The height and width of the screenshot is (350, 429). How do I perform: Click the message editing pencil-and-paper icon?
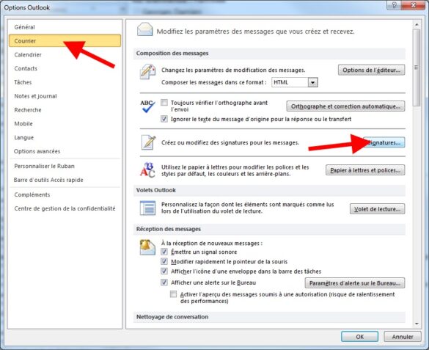(x=147, y=72)
